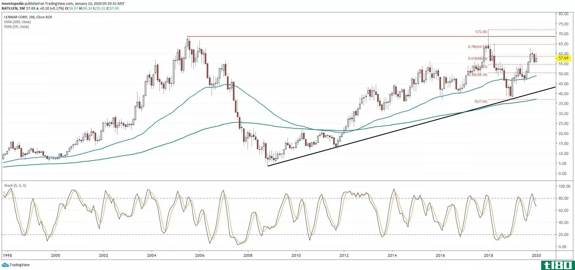The width and height of the screenshot is (575, 270).
Task: Click the 2000 label on the time axis
Action: 55,255
